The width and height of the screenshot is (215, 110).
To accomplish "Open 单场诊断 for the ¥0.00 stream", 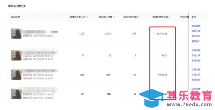I will click(x=196, y=61).
